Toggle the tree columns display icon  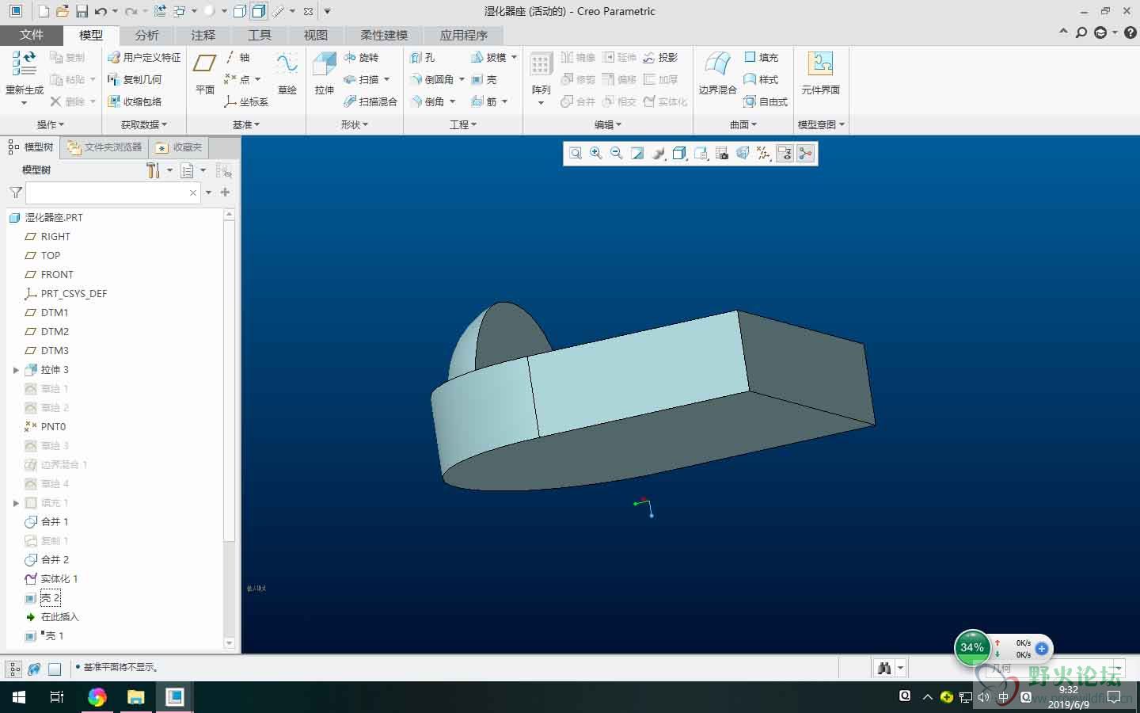point(224,170)
